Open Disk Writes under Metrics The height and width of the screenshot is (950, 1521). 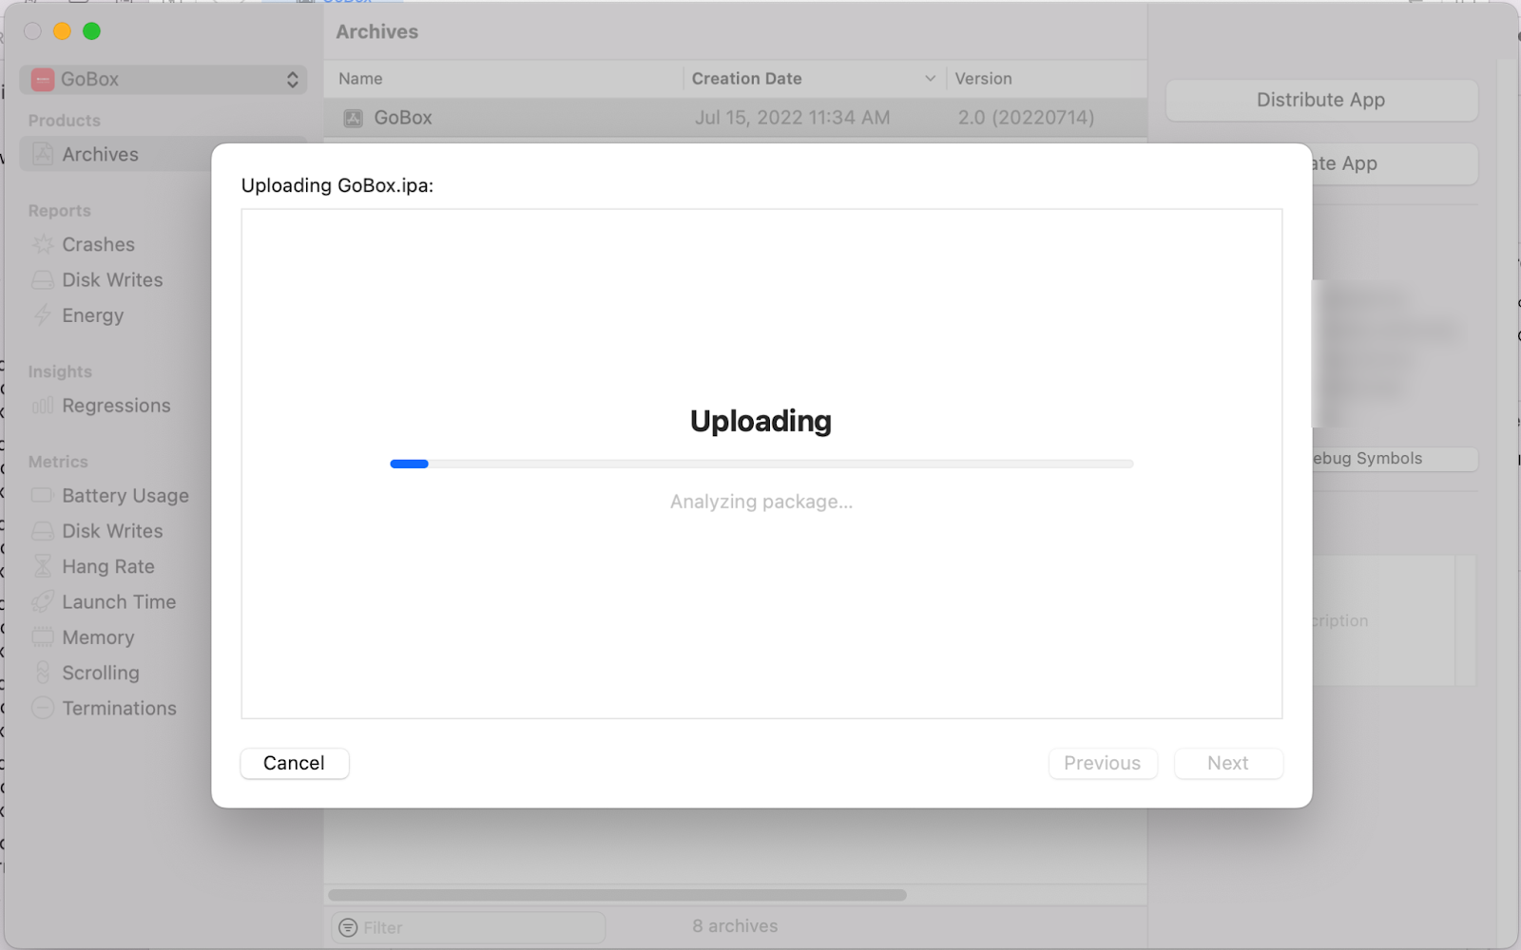click(112, 531)
